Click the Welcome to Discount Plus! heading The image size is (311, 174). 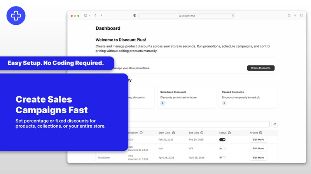tap(121, 40)
